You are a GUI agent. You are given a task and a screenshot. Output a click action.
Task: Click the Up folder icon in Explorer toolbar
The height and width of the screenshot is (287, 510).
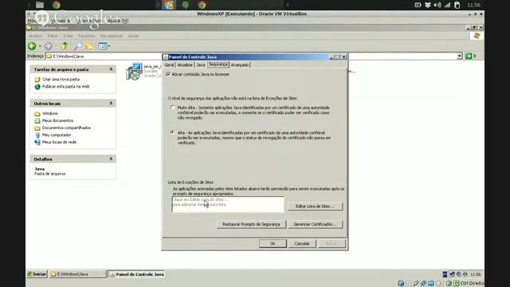pyautogui.click(x=65, y=46)
